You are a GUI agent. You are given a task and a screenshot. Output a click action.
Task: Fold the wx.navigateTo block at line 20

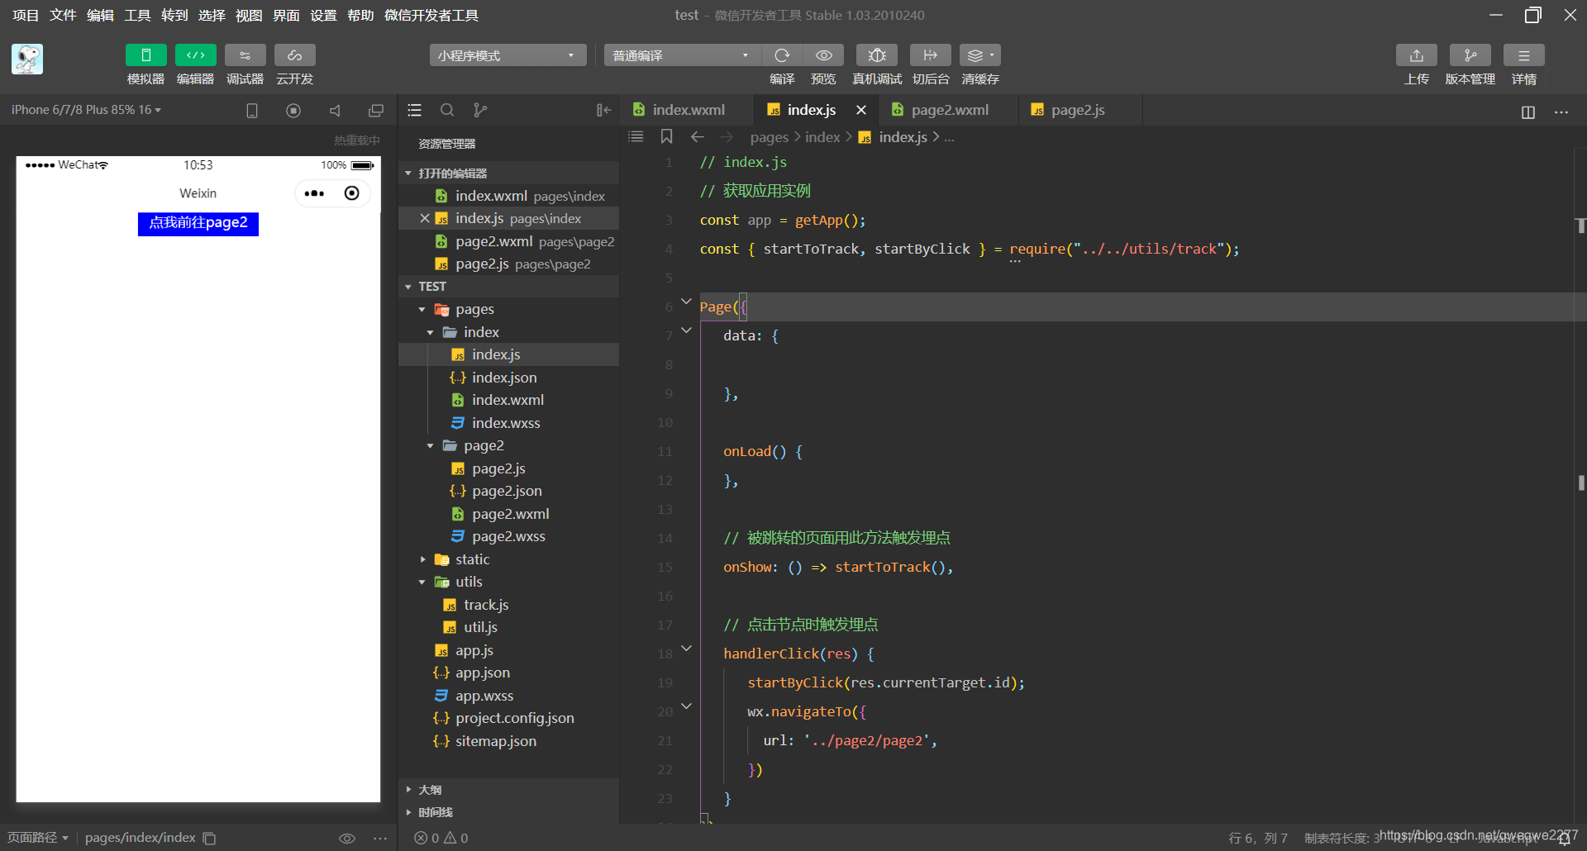tap(686, 706)
